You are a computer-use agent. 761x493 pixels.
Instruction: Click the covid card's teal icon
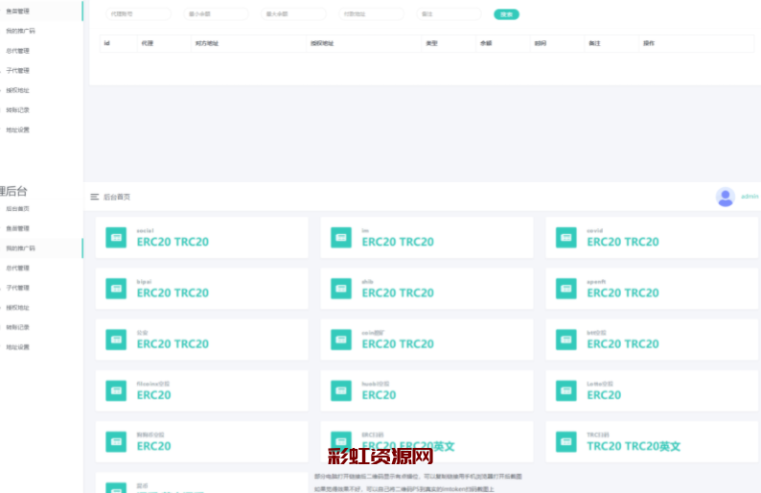coord(566,237)
